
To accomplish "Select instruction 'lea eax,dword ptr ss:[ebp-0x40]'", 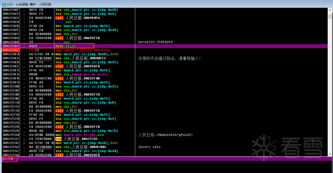I will click(86, 151).
